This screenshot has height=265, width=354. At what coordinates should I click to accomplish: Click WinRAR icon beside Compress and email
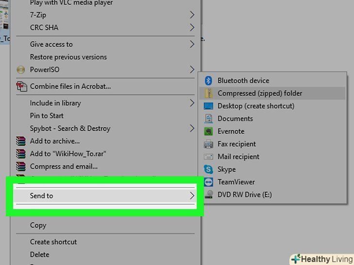(x=21, y=166)
